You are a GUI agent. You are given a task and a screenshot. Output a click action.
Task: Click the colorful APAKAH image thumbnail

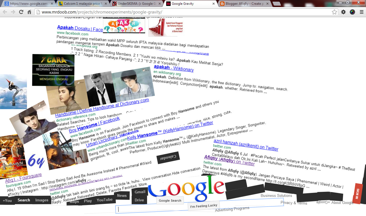124,26
